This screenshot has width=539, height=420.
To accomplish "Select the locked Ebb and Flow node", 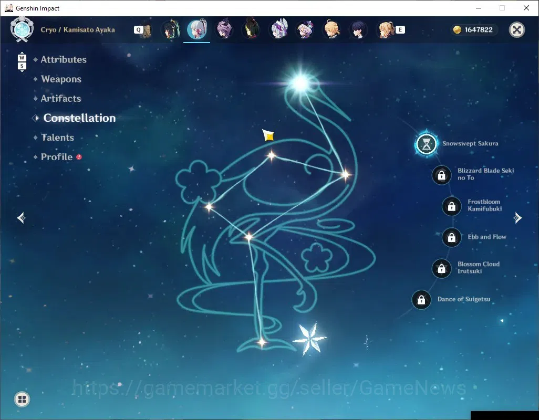I will click(x=451, y=237).
